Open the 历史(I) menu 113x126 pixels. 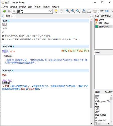[x=37, y=7]
